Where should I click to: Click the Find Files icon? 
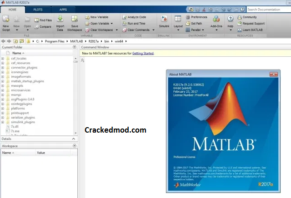tap(36, 20)
